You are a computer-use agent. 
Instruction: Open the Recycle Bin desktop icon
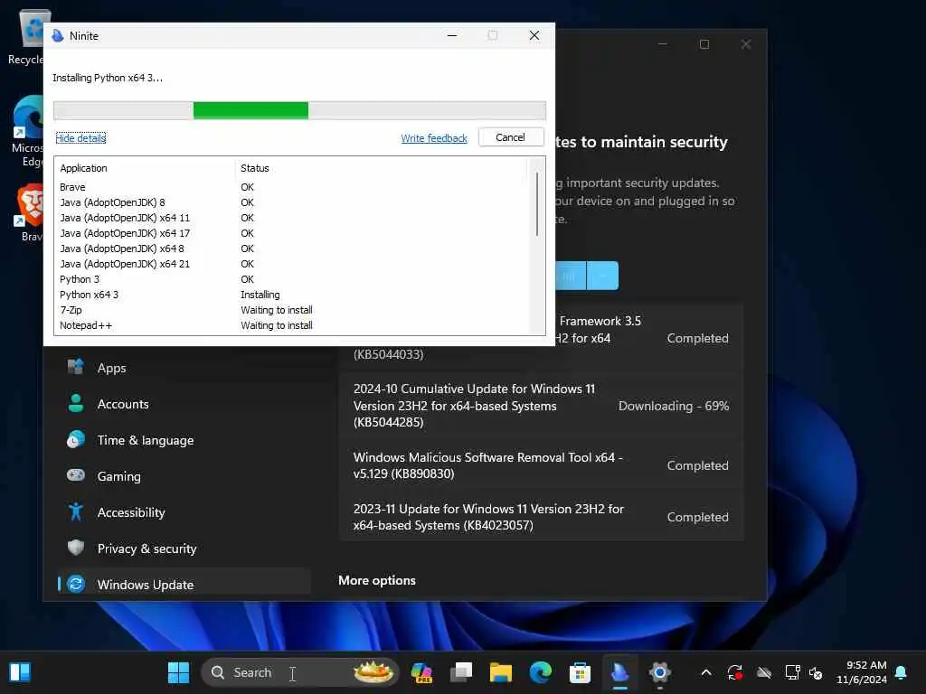(26, 38)
